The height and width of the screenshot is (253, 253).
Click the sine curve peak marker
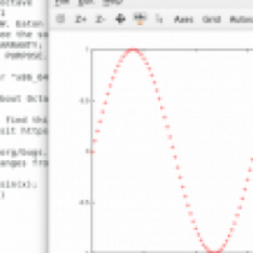point(133,50)
